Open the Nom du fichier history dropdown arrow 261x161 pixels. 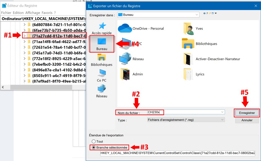222,112
